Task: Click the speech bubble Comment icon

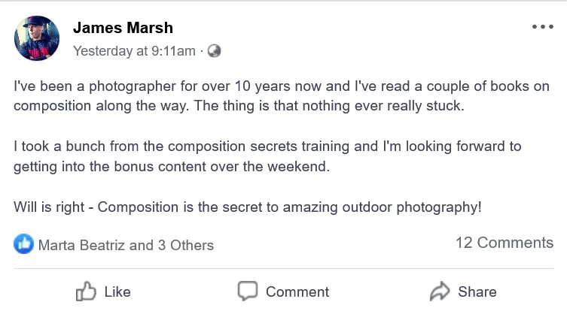Action: point(248,291)
